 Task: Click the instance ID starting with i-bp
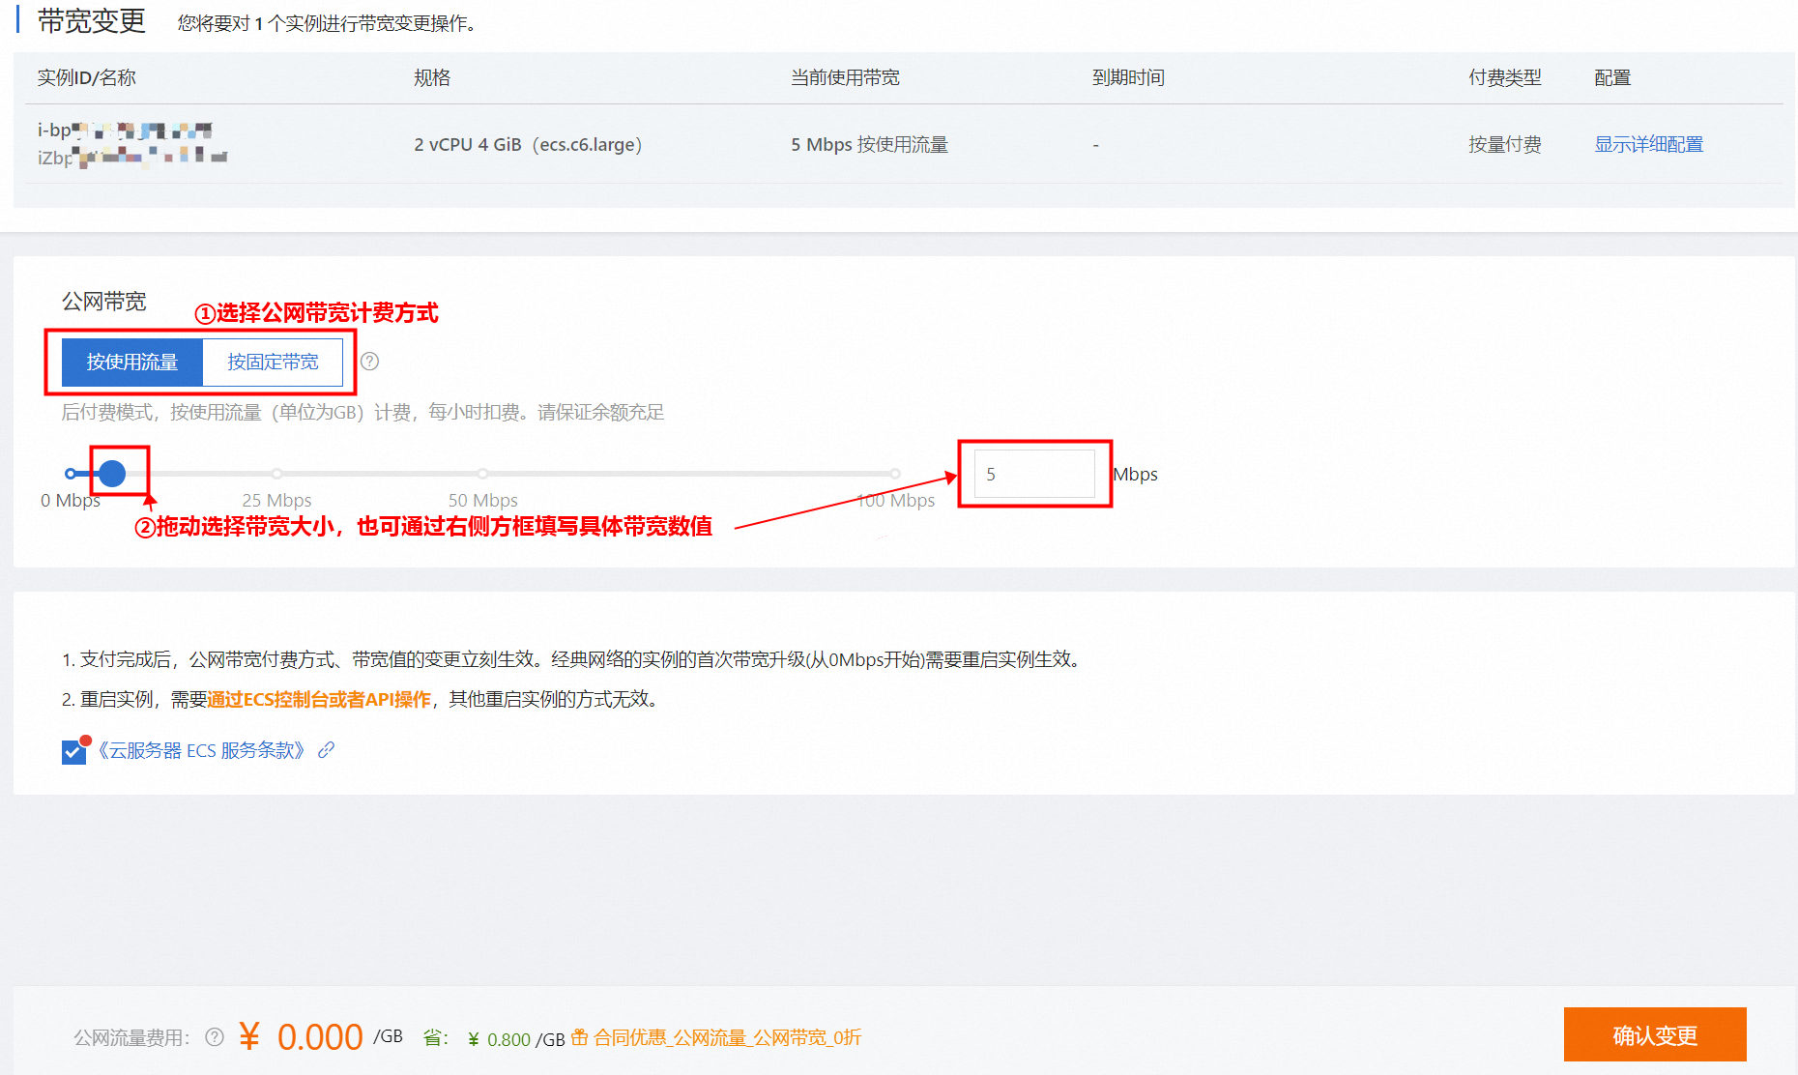pyautogui.click(x=124, y=131)
